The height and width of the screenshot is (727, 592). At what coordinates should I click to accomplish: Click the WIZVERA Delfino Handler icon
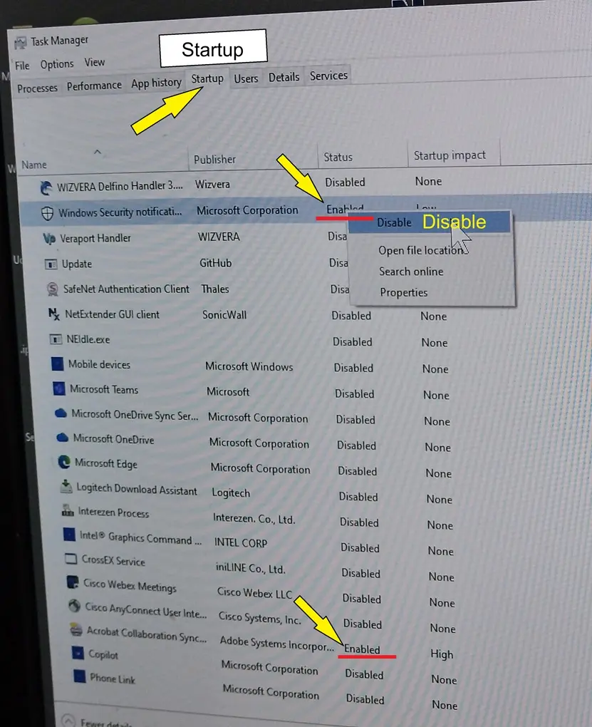(46, 187)
